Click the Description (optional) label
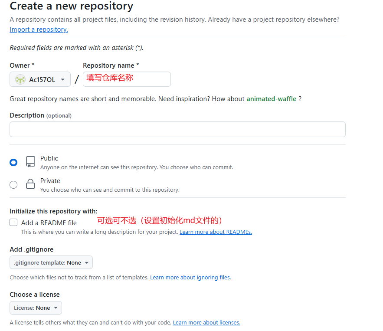This screenshot has width=383, height=331. point(40,115)
